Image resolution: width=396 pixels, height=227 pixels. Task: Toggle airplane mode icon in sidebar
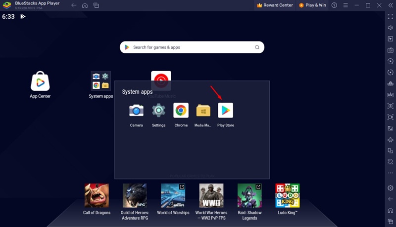[391, 140]
